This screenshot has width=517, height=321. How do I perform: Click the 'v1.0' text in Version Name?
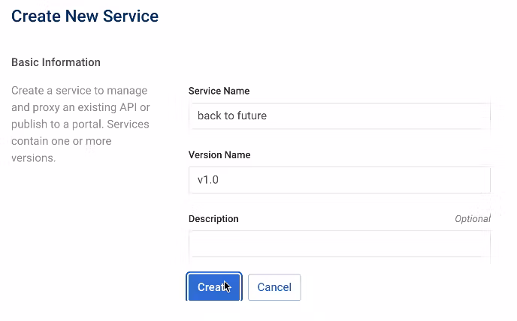pos(207,181)
